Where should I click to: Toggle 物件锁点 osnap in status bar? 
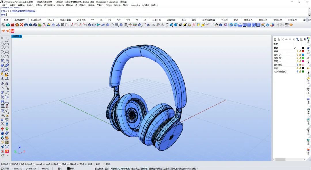125,169
